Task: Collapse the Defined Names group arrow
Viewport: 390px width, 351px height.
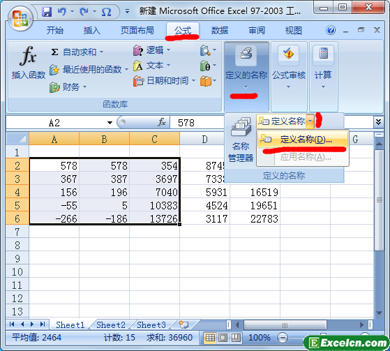Action: click(x=246, y=87)
